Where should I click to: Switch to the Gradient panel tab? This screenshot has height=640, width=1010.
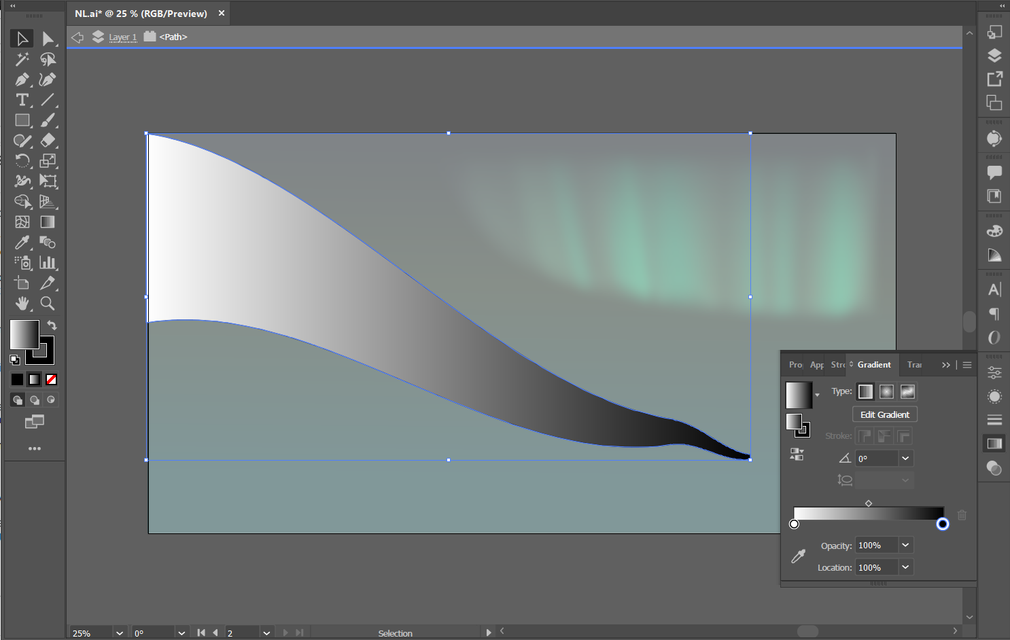874,365
